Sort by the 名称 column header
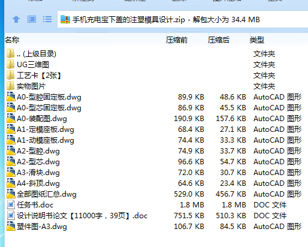Viewport: 308px width, 247px height. coord(12,40)
